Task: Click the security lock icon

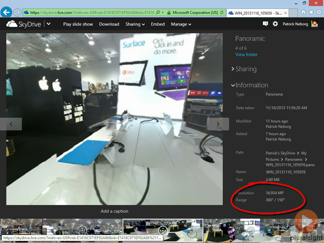Action: [169, 13]
